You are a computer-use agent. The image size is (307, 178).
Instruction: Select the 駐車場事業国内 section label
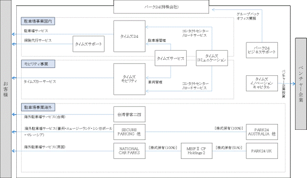click(38, 21)
